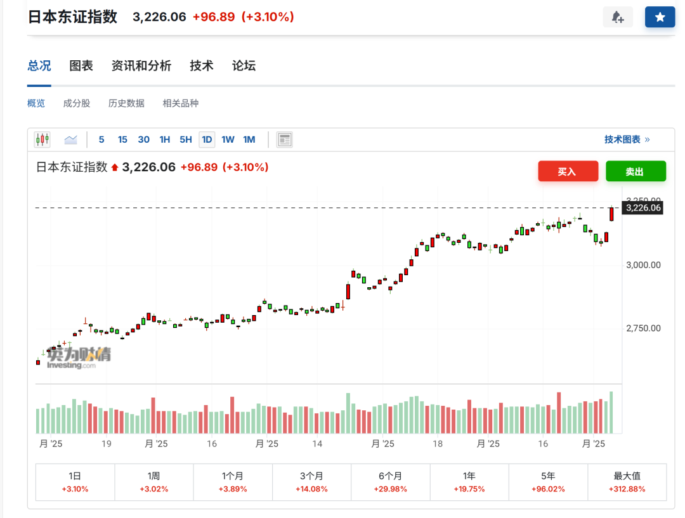Click the Investing.com watermark logo on chart
Screen dimensions: 685x518
click(x=79, y=358)
